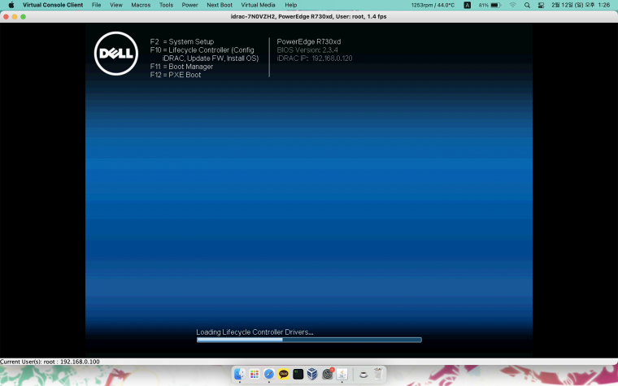Launch Safari from the dock
The width and height of the screenshot is (618, 386).
pyautogui.click(x=269, y=374)
